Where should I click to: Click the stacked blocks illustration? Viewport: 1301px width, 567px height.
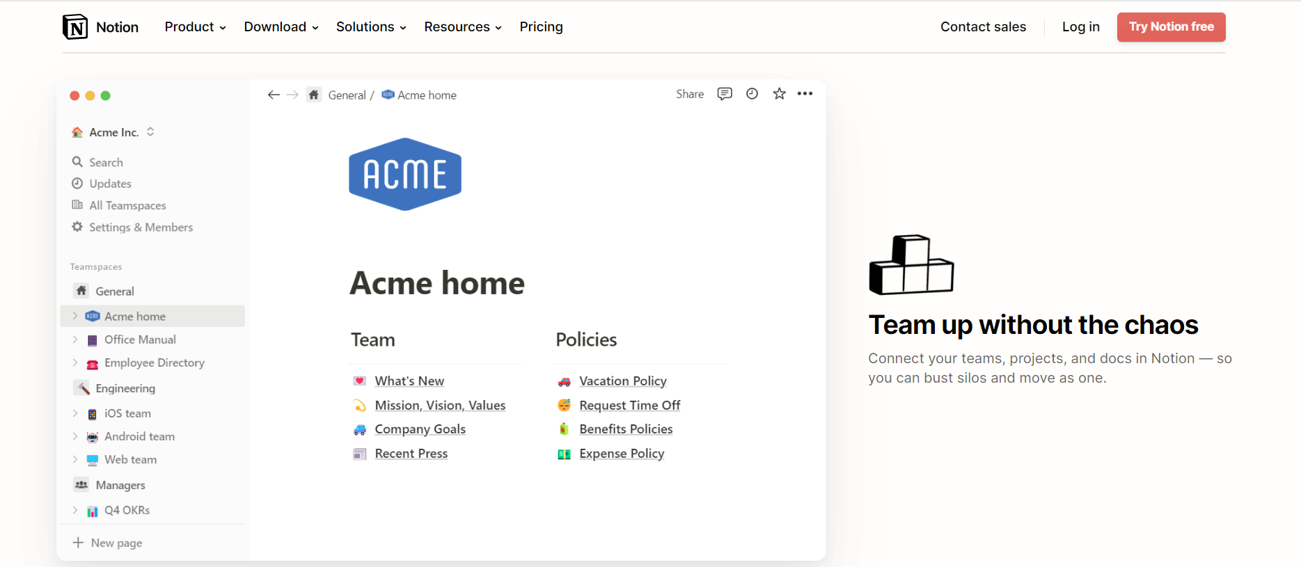coord(911,264)
